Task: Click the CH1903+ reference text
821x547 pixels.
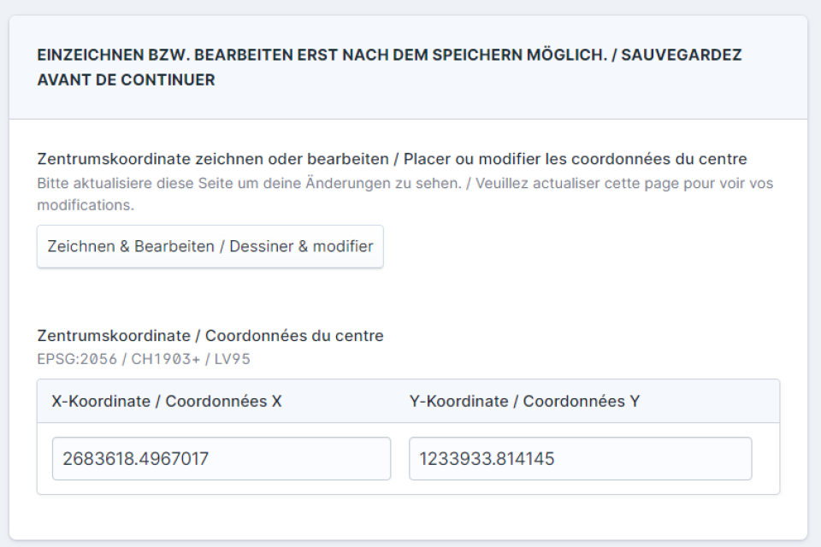Action: tap(166, 359)
